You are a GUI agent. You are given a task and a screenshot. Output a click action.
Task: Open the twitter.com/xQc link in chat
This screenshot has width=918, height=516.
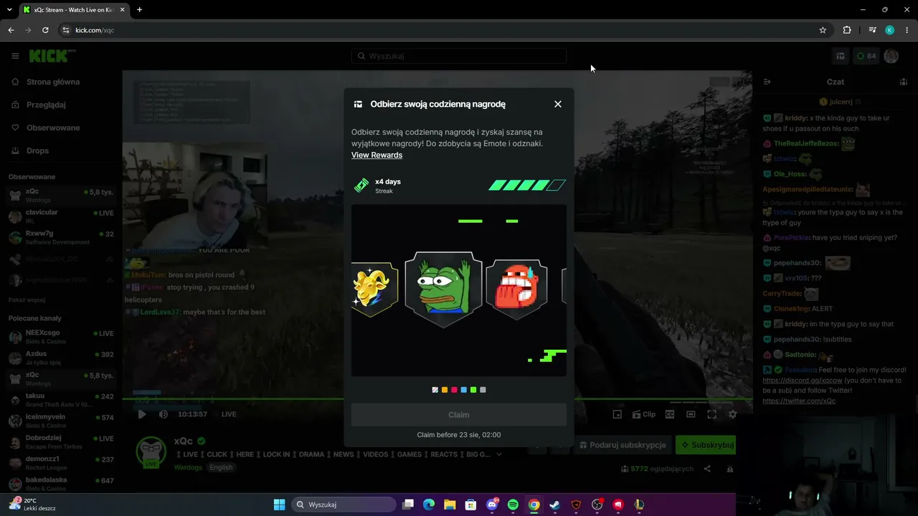click(800, 401)
